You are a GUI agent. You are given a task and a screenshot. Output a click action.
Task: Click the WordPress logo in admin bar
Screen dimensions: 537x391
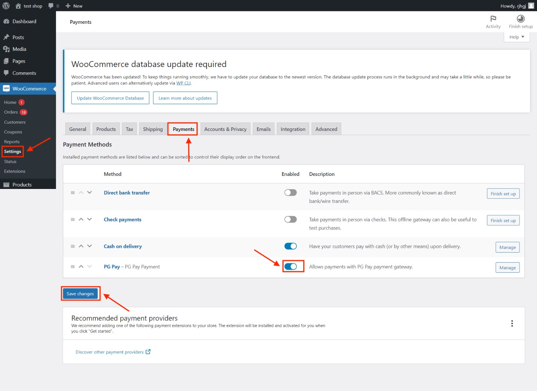click(6, 6)
